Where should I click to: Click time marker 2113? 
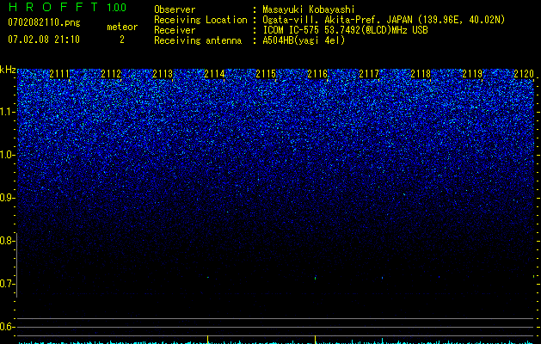click(163, 74)
